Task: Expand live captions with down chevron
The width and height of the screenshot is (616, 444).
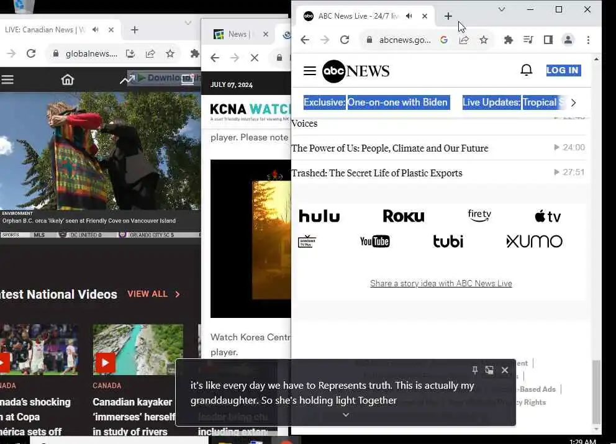Action: [346, 415]
